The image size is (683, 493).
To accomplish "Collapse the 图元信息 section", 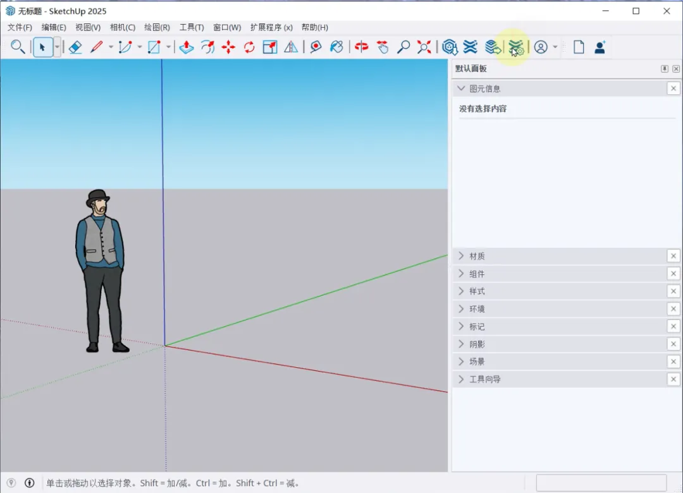I will [461, 88].
